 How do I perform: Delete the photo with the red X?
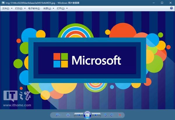pos(120,115)
